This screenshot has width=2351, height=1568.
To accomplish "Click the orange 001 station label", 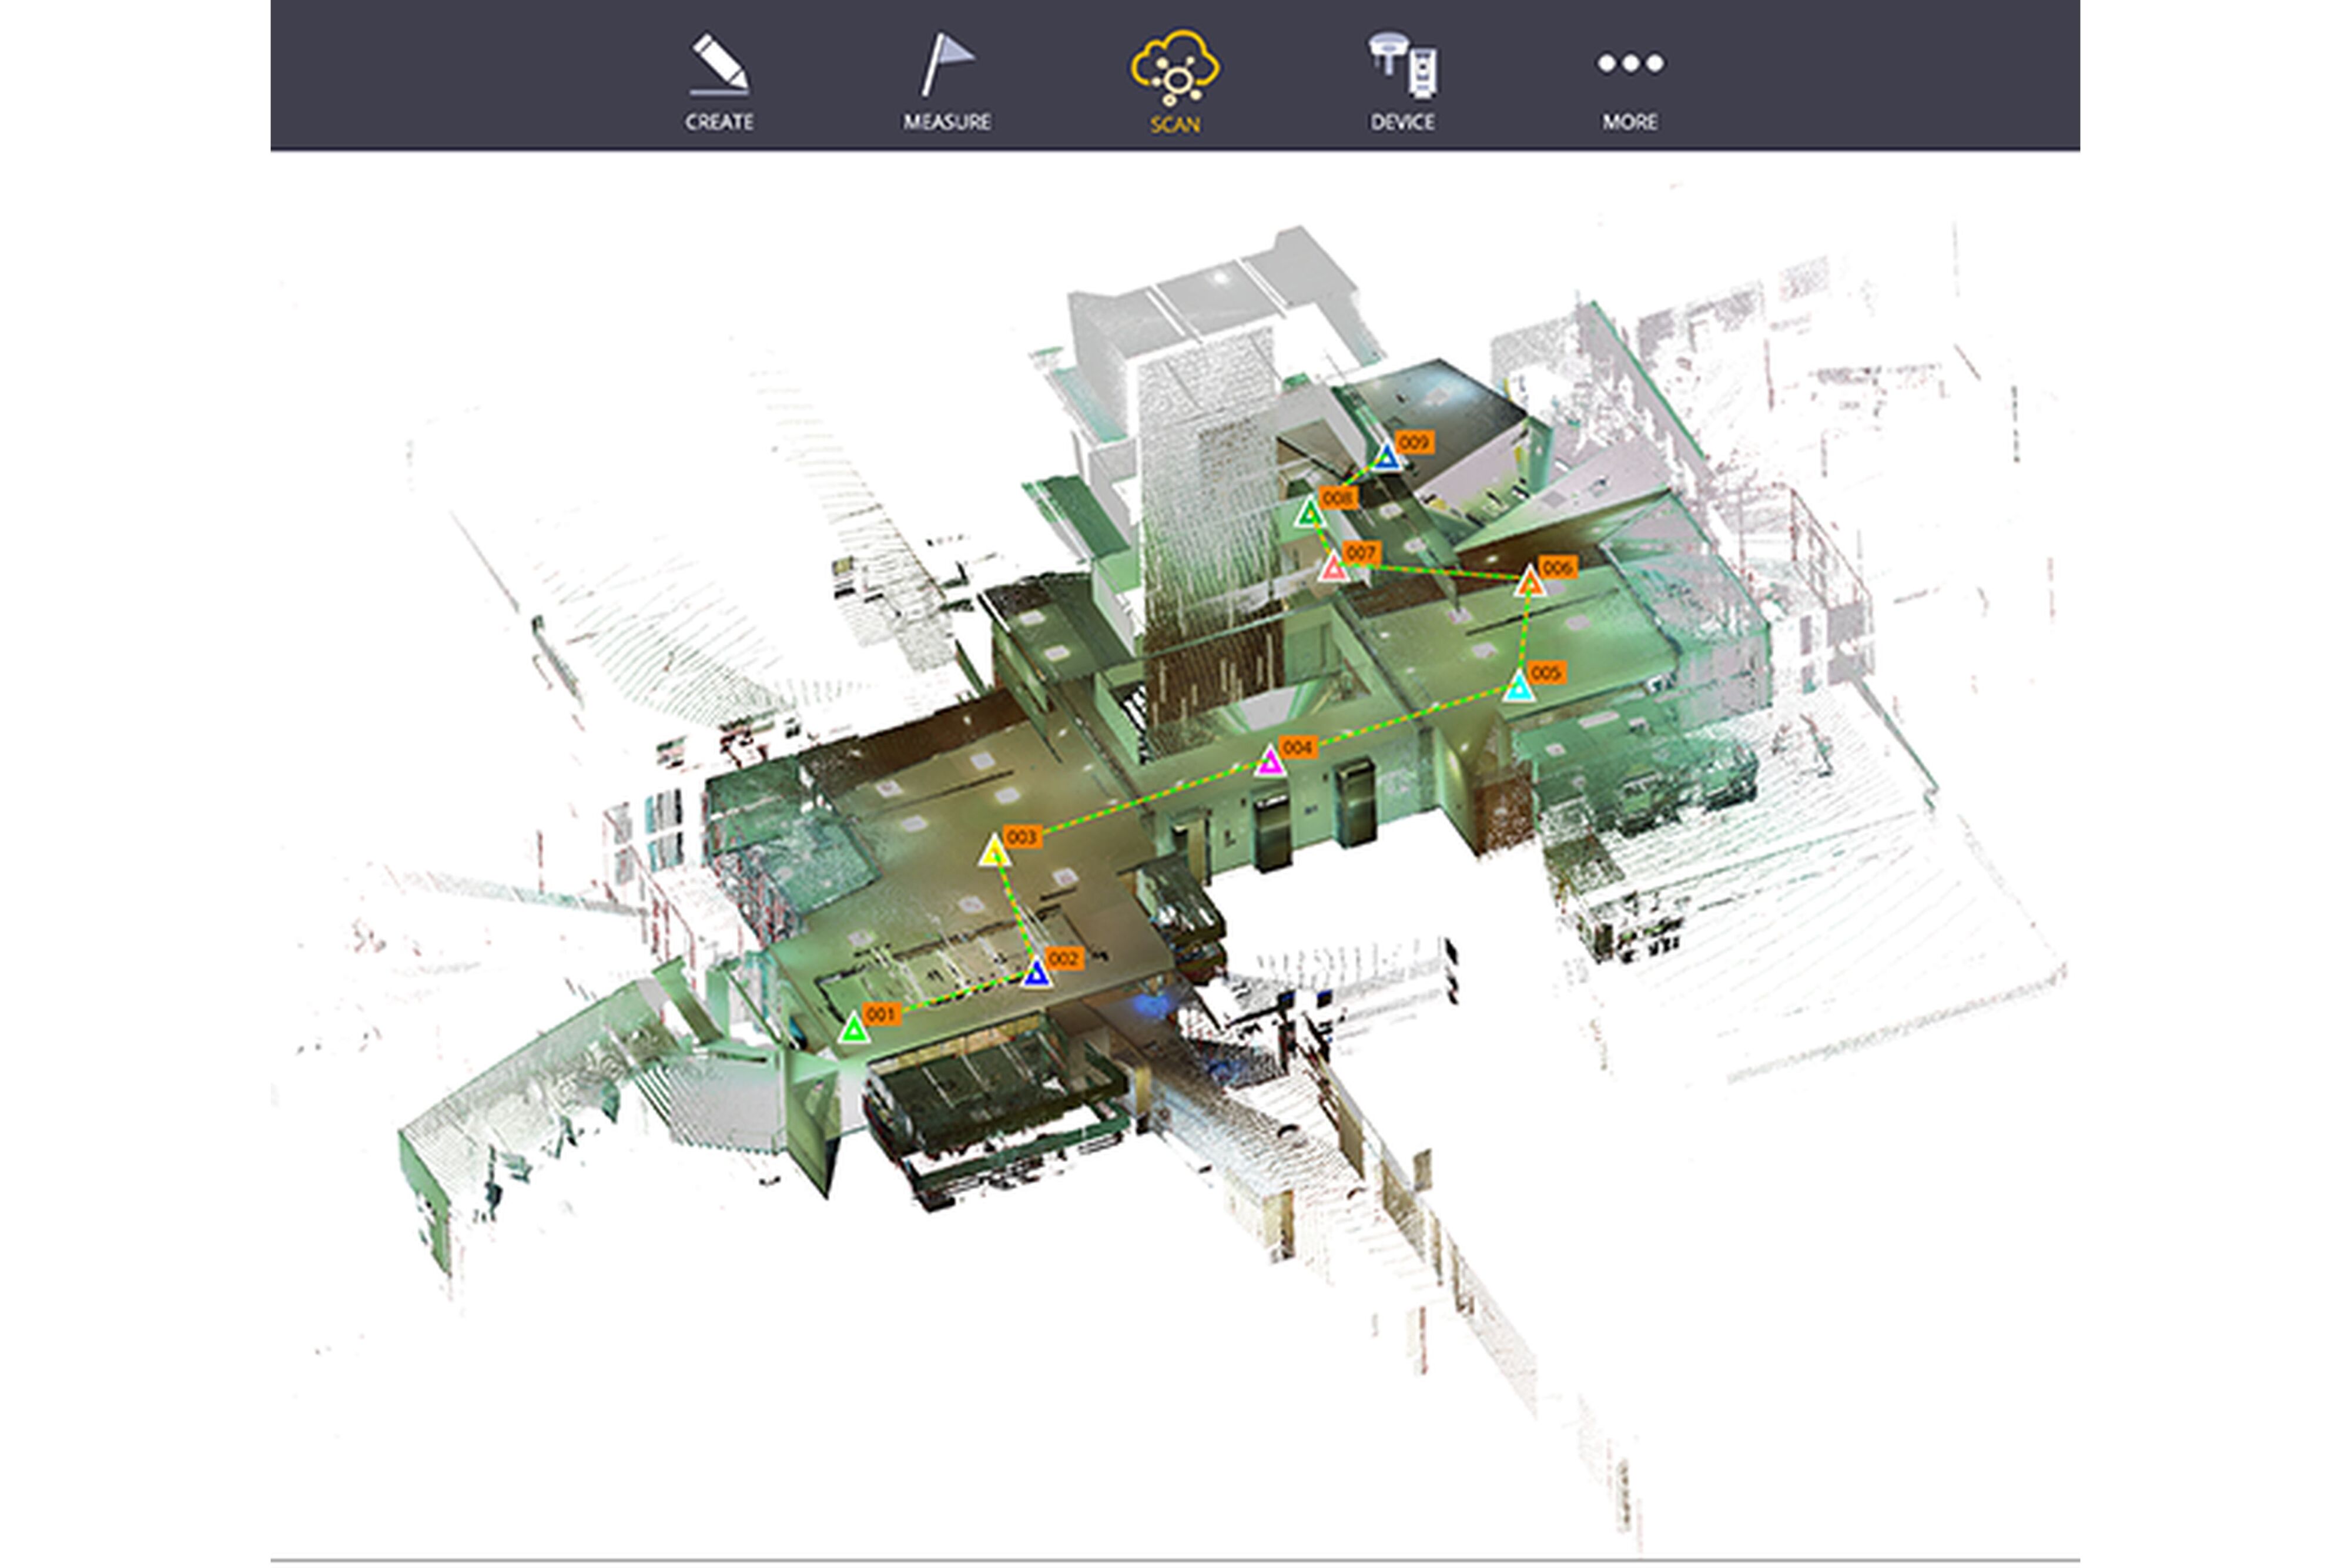I will click(880, 1014).
